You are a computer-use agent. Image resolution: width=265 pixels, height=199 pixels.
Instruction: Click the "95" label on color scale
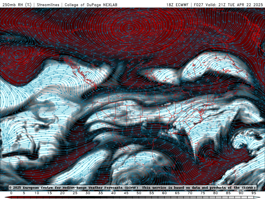tap(254, 193)
